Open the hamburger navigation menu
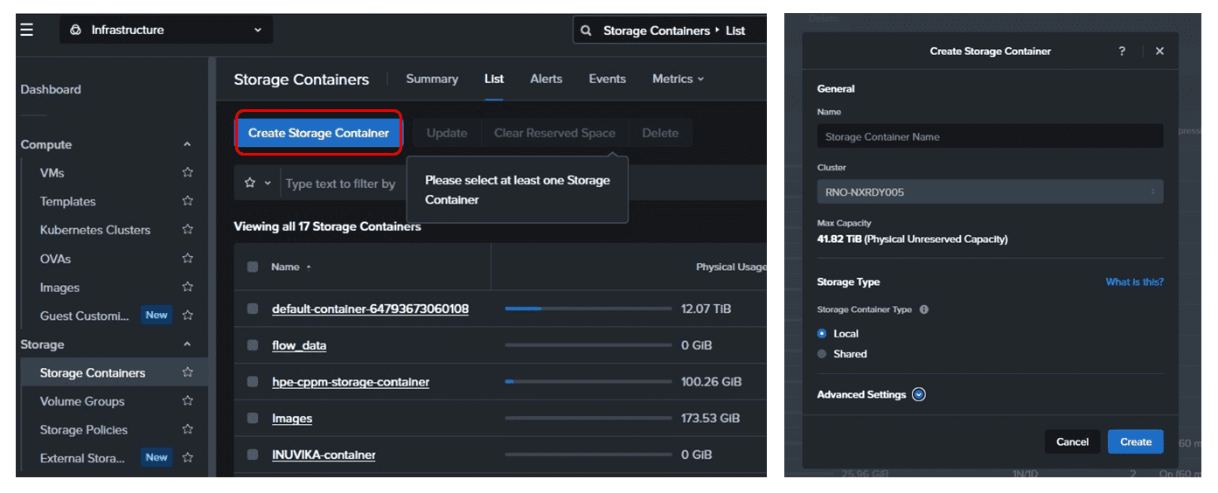The height and width of the screenshot is (493, 1218). [x=27, y=30]
